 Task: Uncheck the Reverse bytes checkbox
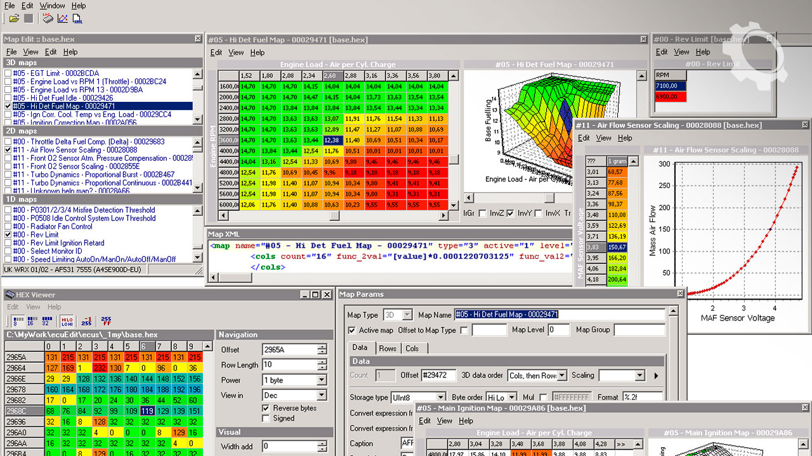(x=266, y=408)
